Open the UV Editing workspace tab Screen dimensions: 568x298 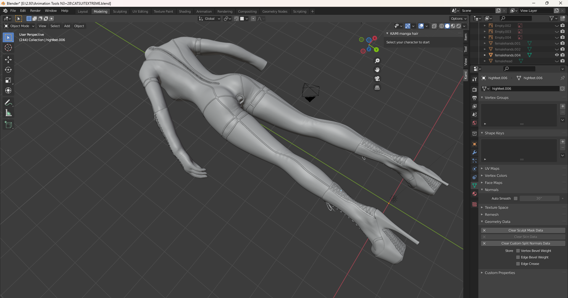140,12
